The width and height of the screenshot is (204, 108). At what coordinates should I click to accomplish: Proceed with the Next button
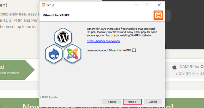coord(132,102)
